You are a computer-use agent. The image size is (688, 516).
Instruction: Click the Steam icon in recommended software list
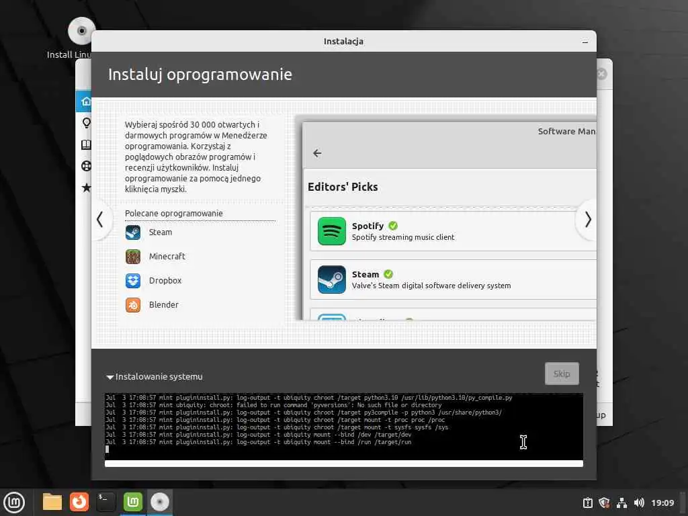click(133, 232)
